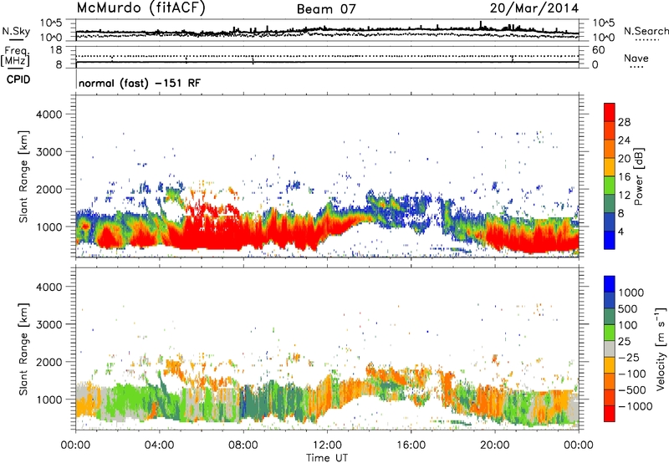Pick the grey Velocity colorbar segment
Image resolution: width=669 pixels, height=463 pixels.
click(x=610, y=349)
